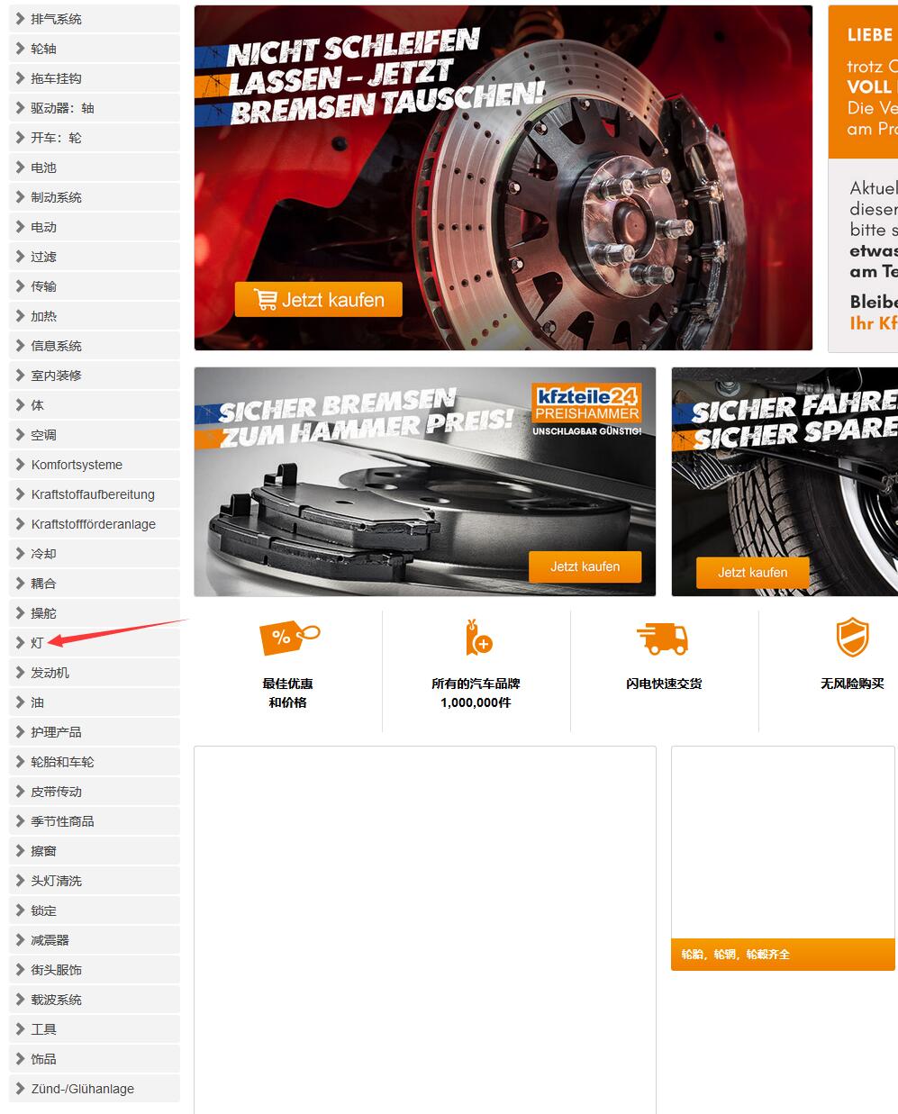Image resolution: width=898 pixels, height=1114 pixels.
Task: Open the 饰品 category
Action: tap(94, 1059)
